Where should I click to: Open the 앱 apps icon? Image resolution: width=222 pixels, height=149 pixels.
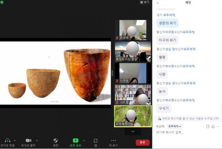[x=95, y=141]
